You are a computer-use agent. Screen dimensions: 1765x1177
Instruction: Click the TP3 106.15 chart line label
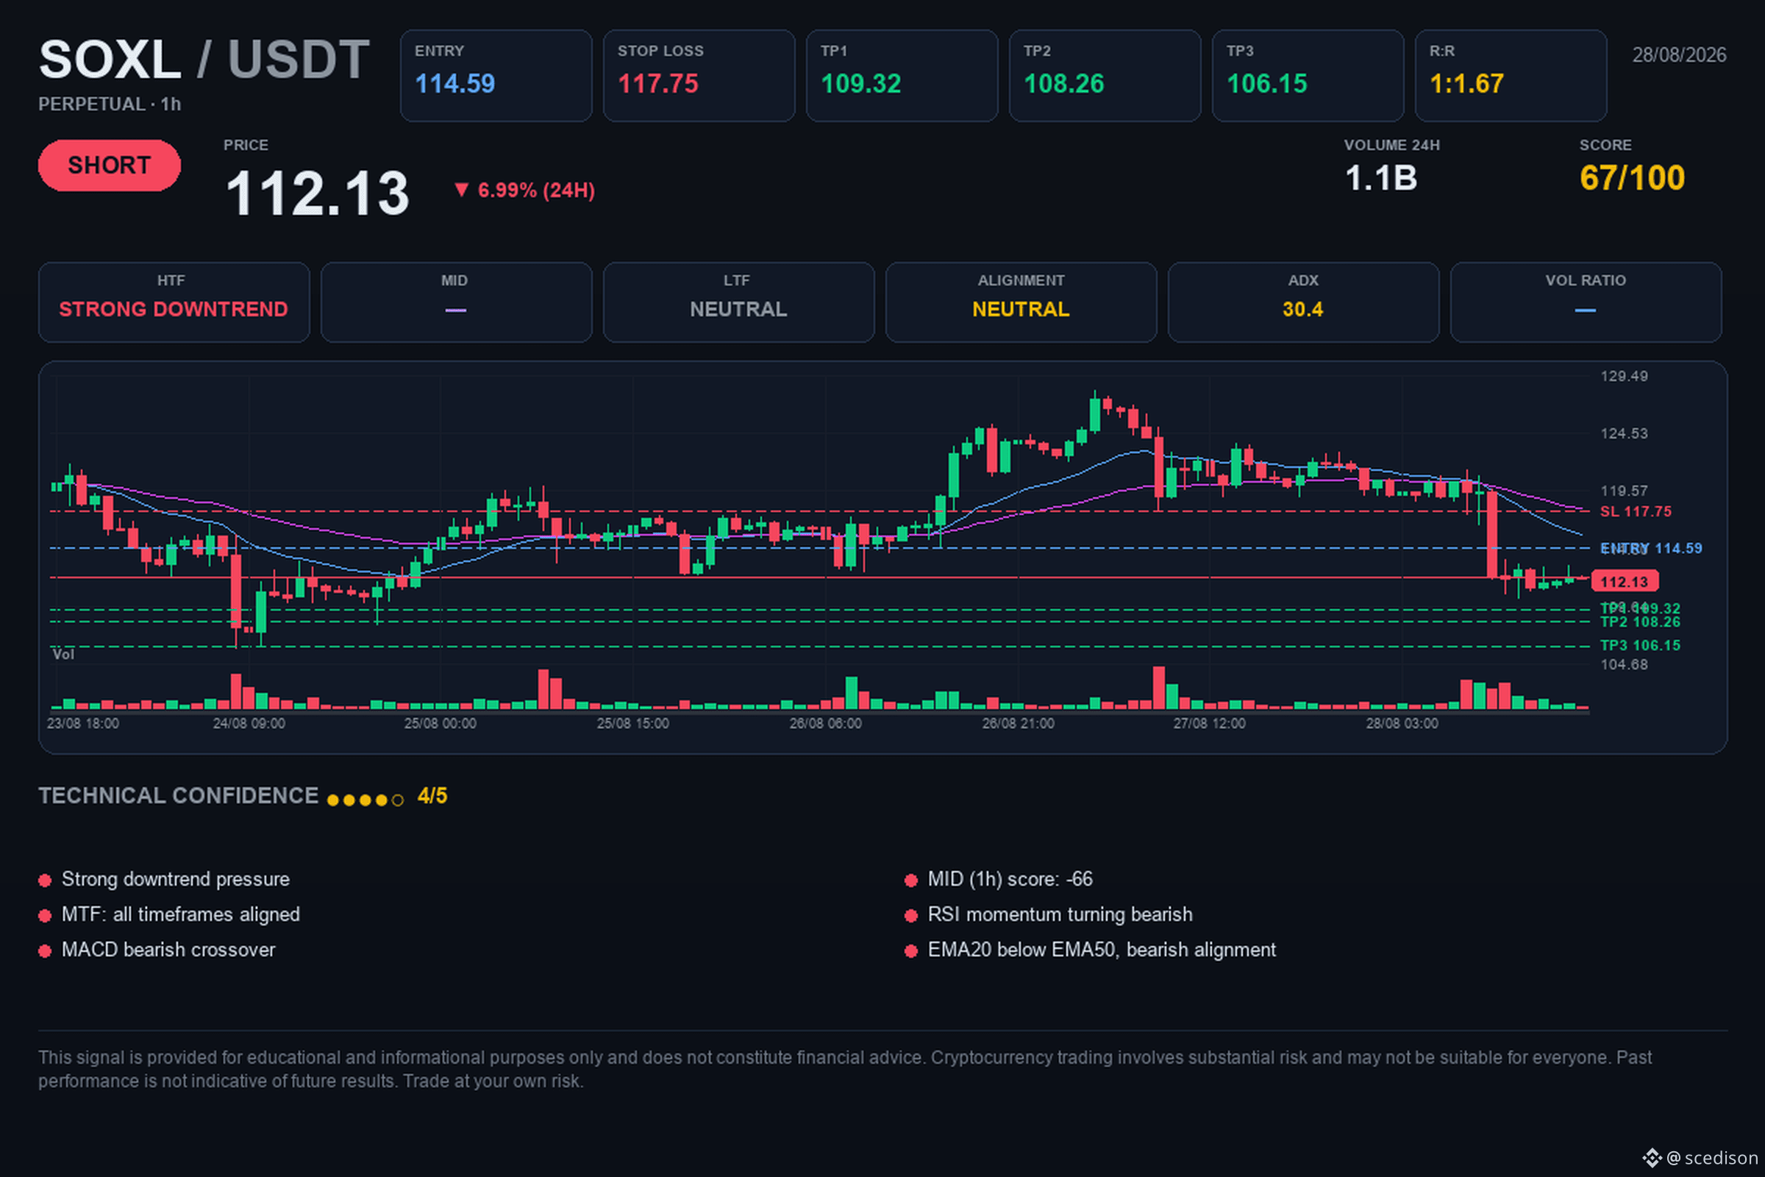[1641, 646]
